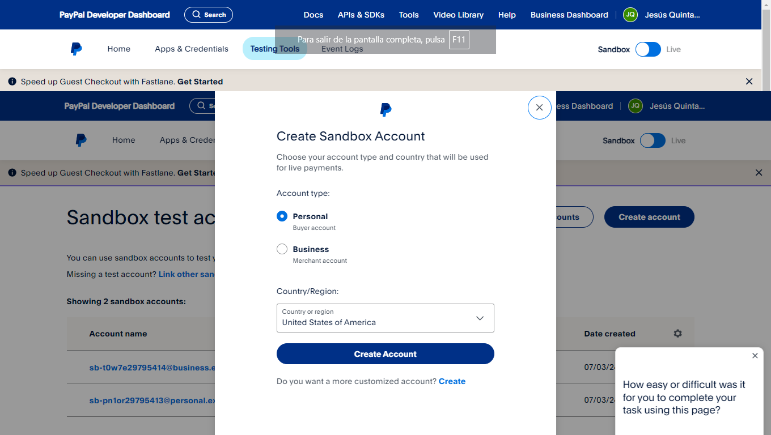Open the sb-pn1or29795413 personal account

pos(152,400)
